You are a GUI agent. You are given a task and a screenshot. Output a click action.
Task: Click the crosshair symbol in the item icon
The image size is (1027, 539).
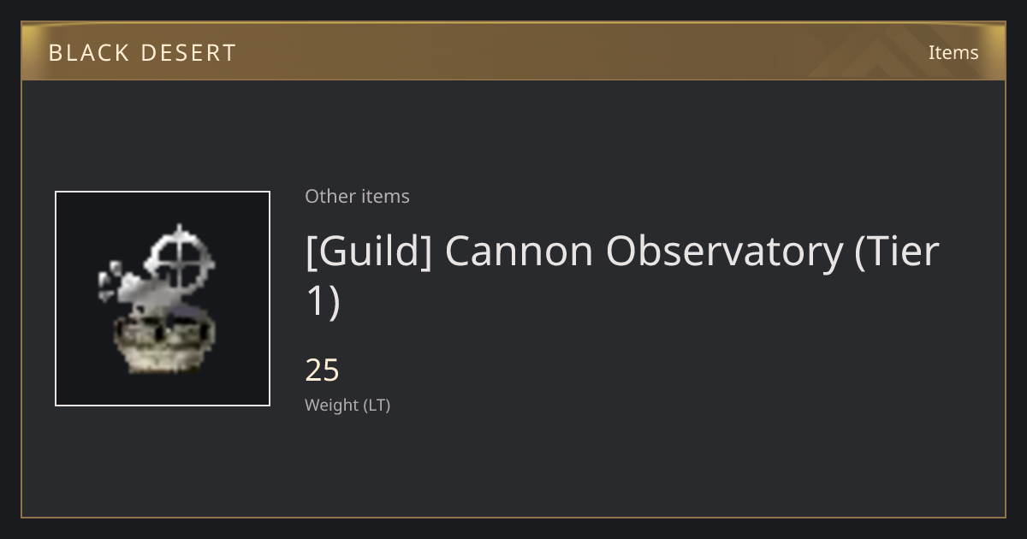179,258
